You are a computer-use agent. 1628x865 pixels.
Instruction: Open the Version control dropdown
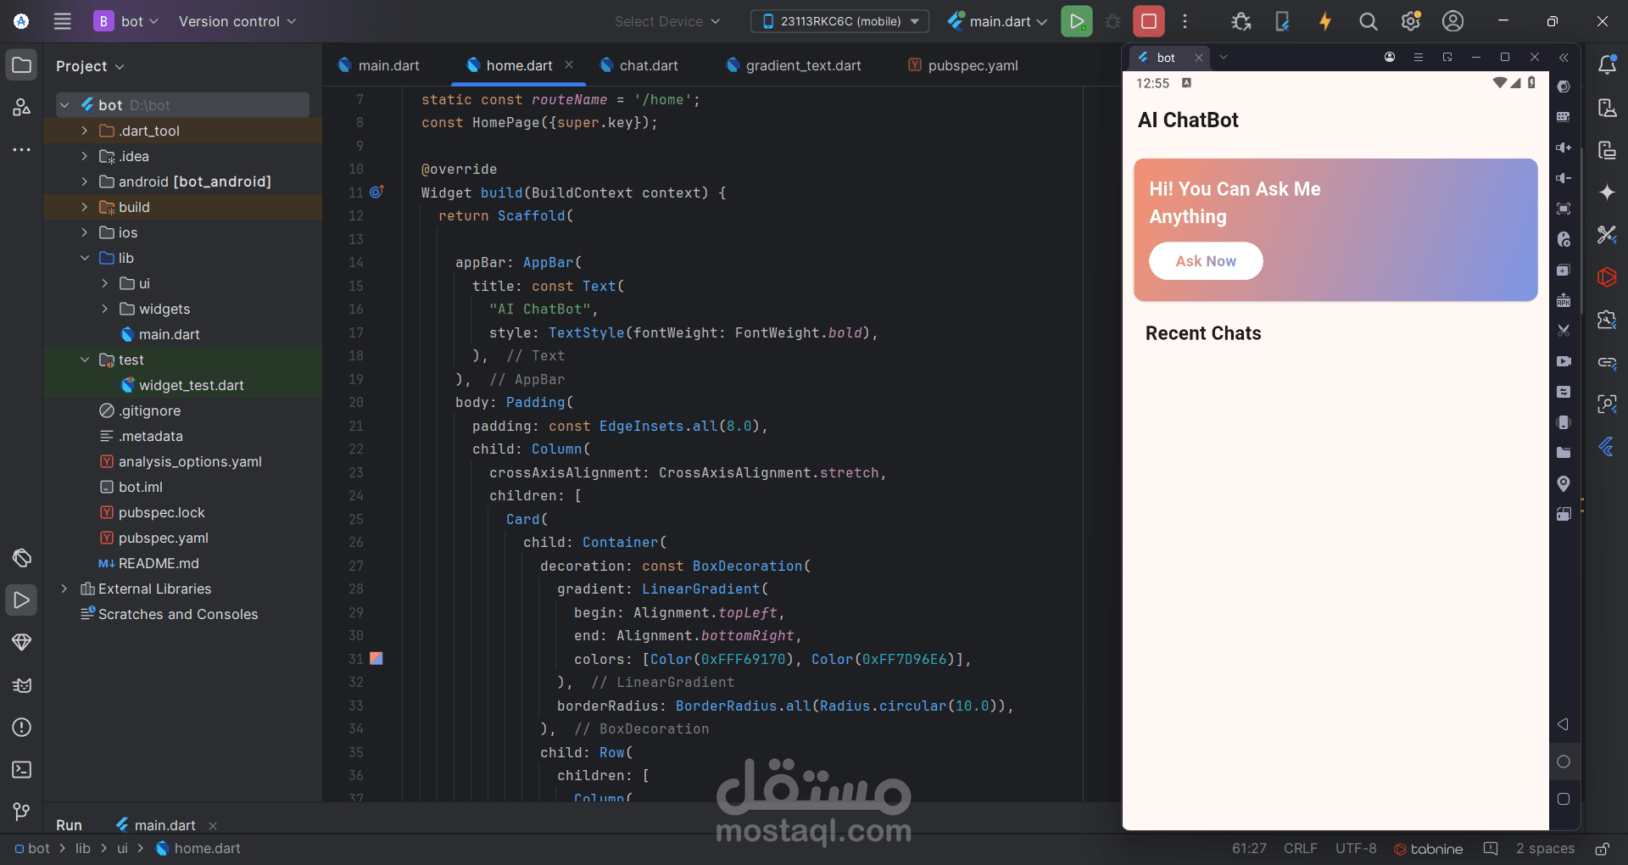[x=237, y=21]
